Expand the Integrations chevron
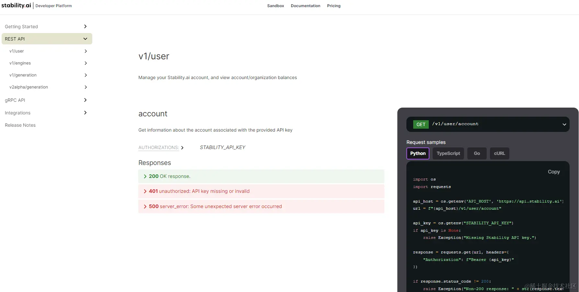Image resolution: width=579 pixels, height=292 pixels. (85, 113)
